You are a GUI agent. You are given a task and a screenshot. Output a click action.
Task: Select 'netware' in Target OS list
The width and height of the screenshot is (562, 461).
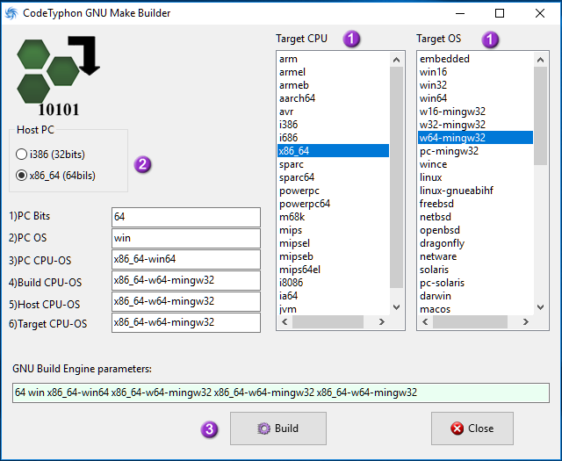[x=476, y=256]
